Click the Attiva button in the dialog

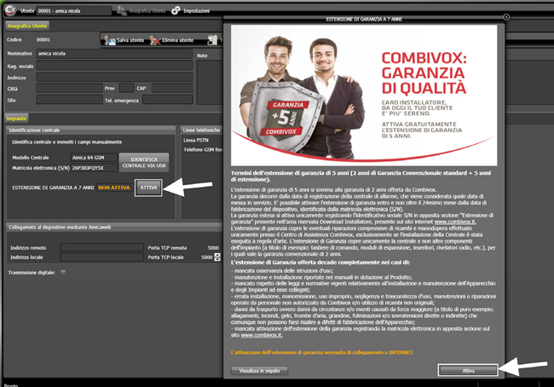468,371
